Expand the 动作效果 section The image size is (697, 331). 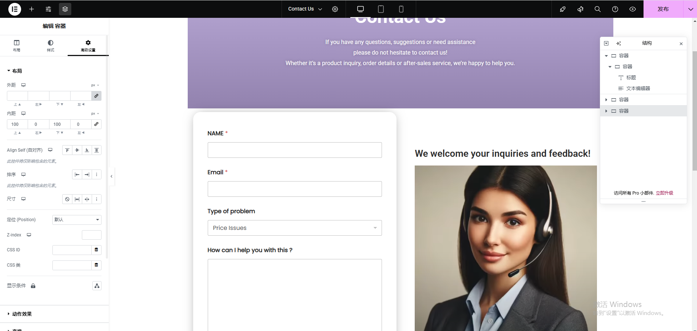[x=22, y=314]
